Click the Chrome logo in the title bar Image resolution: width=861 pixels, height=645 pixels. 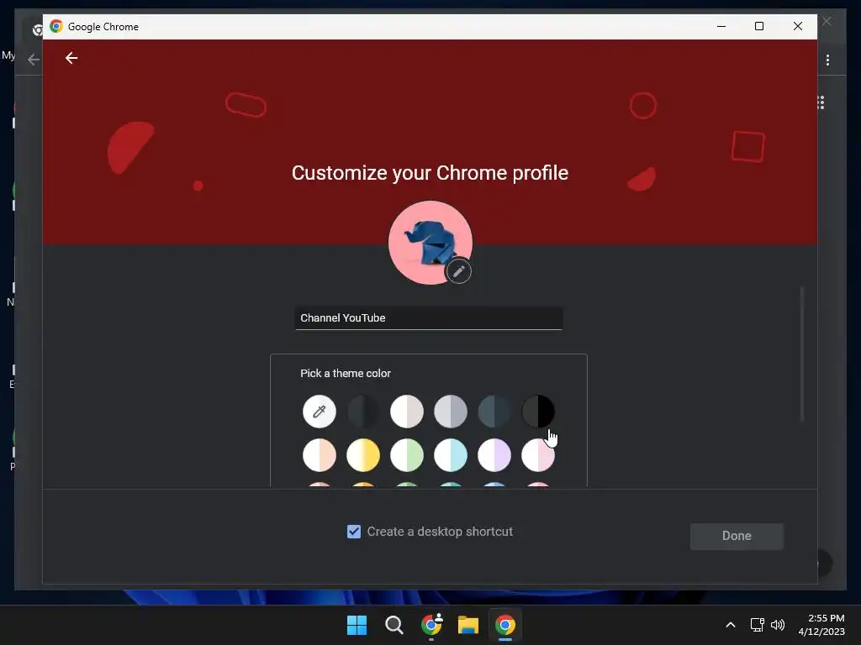[56, 26]
